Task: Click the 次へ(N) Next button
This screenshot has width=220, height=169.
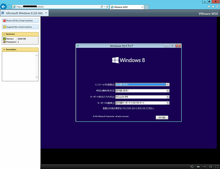Action: click(162, 117)
